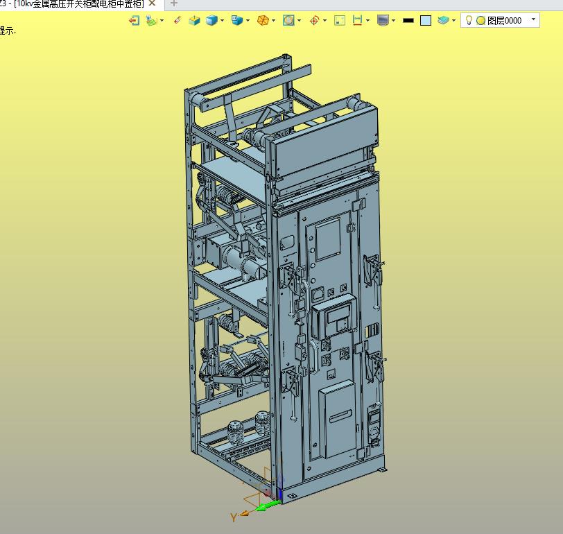563x534 pixels.
Task: Click the exit/import icon at toolbar start
Action: [x=134, y=21]
